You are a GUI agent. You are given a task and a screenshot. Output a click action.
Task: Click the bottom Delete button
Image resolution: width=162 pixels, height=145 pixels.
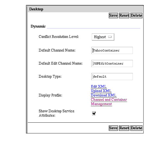click(136, 128)
